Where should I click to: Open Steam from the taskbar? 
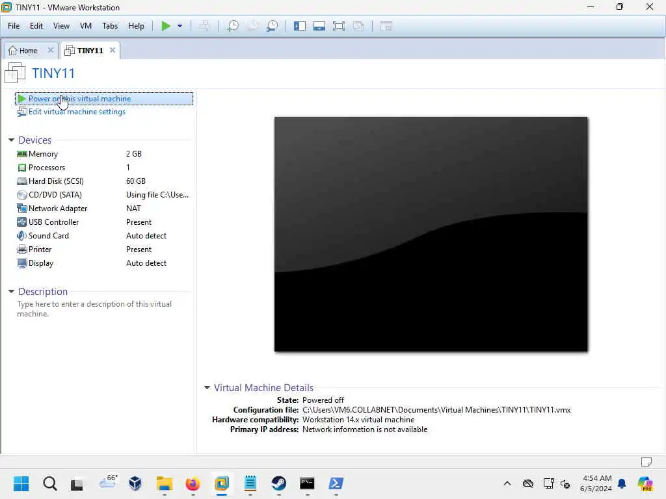tap(278, 483)
